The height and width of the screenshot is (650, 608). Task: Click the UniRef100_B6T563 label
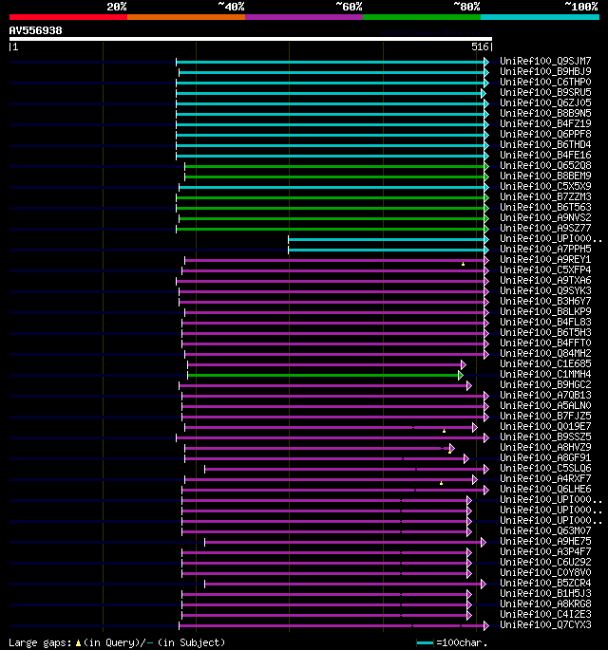(x=545, y=207)
